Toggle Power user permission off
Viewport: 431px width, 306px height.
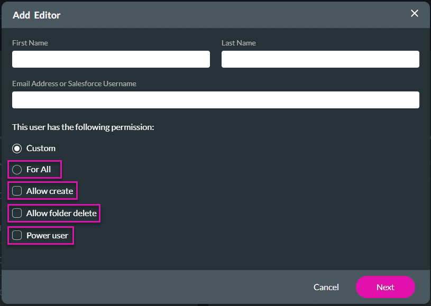click(x=16, y=235)
